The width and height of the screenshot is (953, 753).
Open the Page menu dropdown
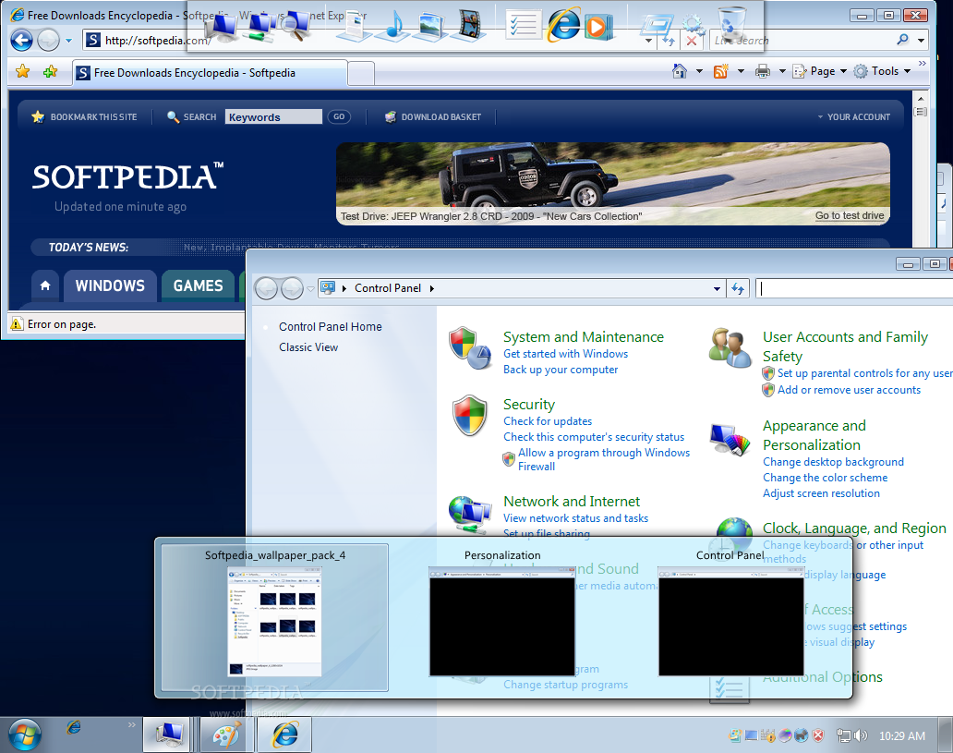pyautogui.click(x=820, y=71)
